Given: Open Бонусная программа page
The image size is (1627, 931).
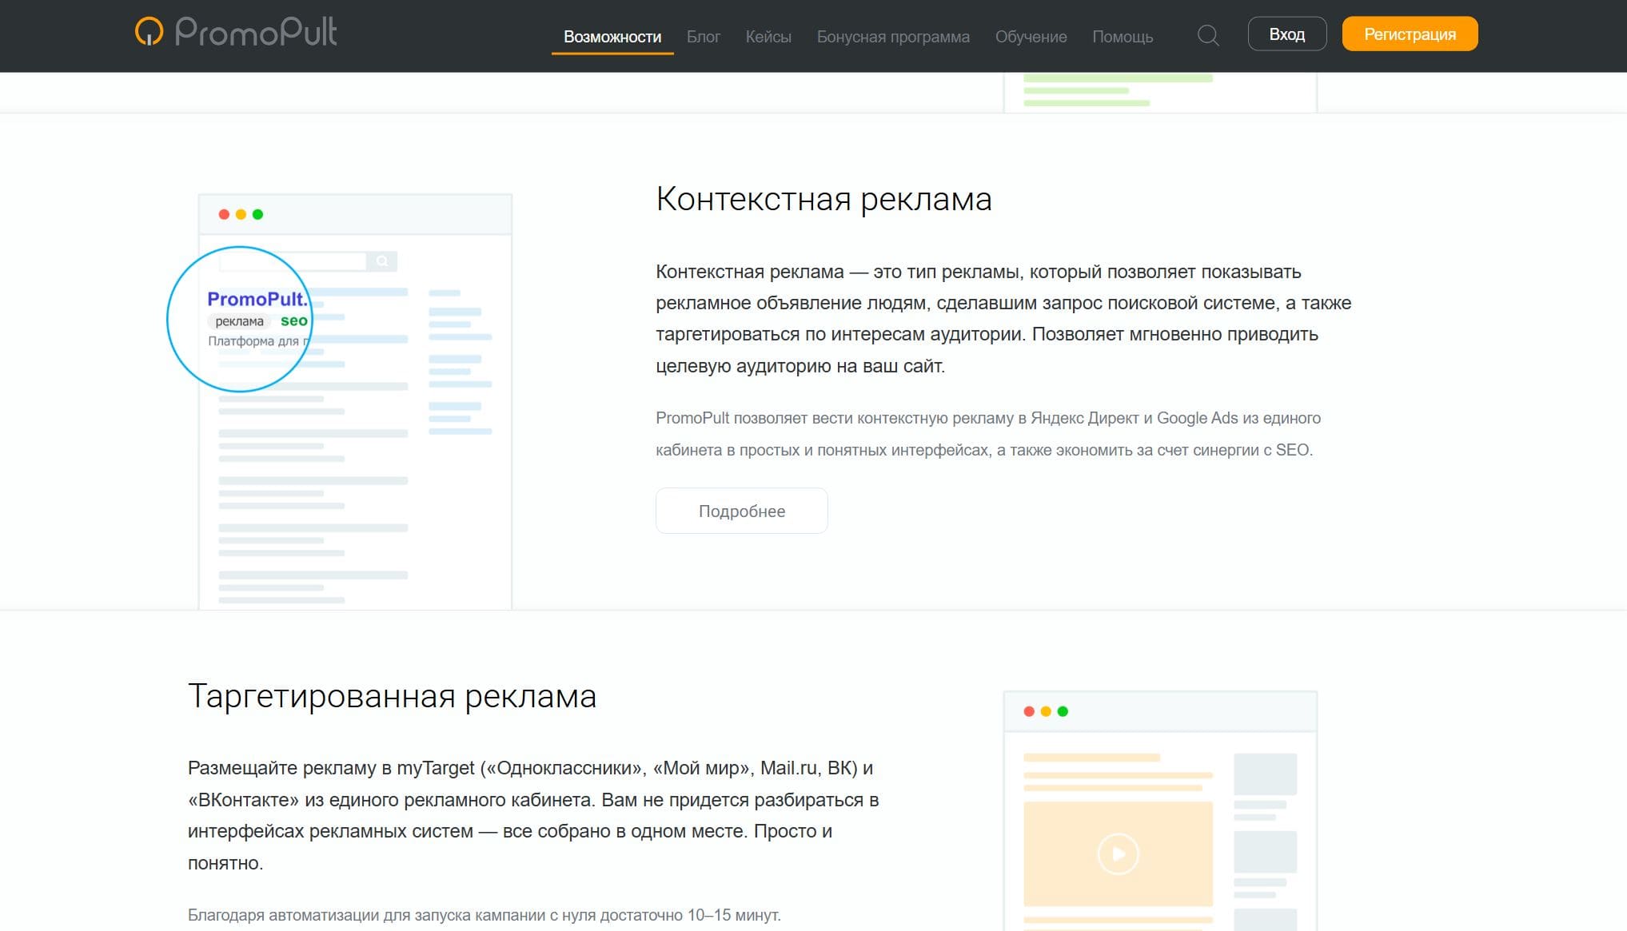Looking at the screenshot, I should point(892,37).
